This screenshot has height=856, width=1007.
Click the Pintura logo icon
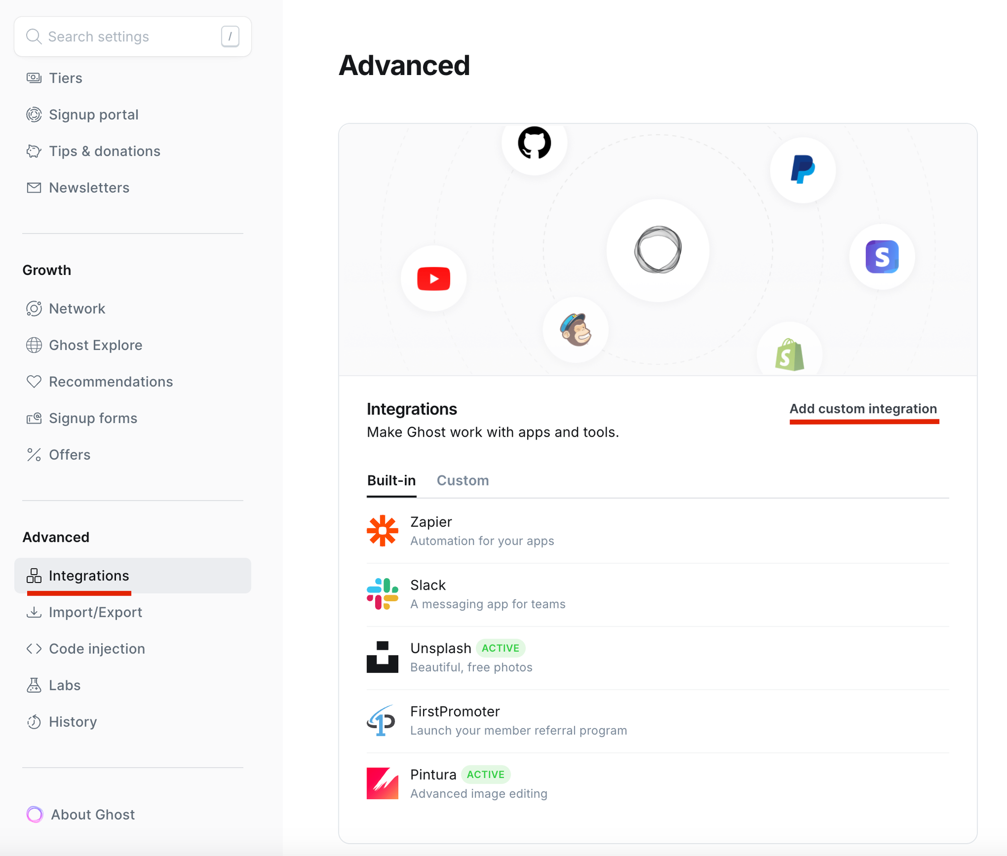pos(382,783)
